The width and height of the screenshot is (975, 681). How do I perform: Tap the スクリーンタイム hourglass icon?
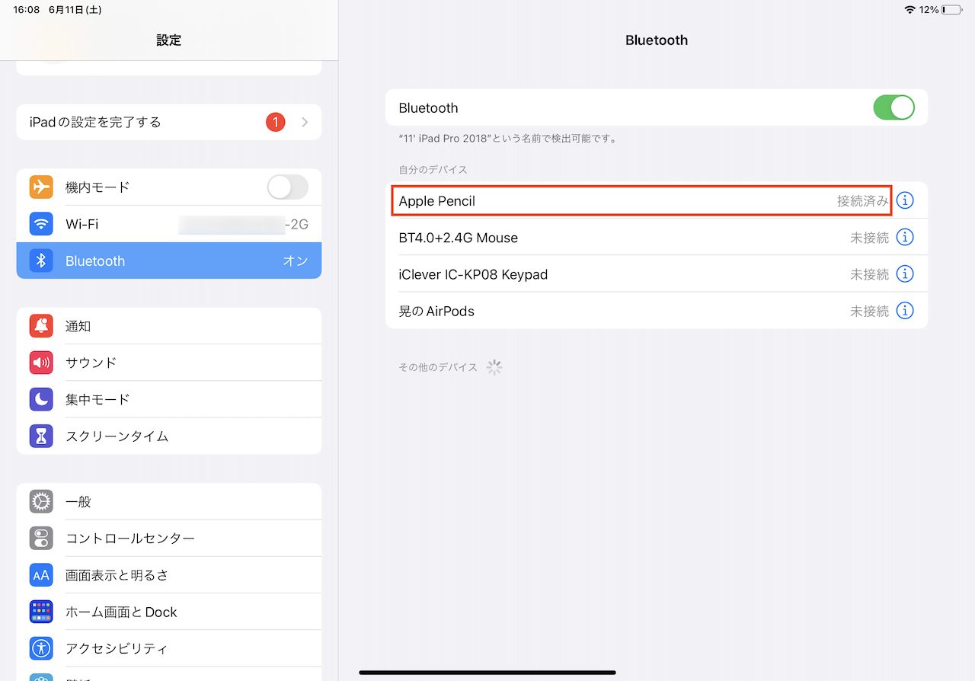tap(41, 436)
